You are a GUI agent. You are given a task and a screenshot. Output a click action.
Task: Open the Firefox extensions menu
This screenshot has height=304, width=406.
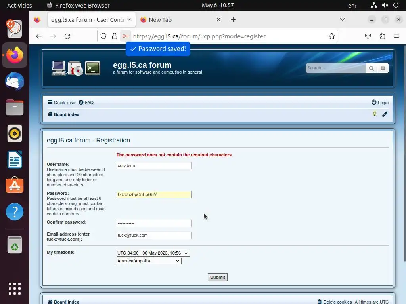[383, 36]
